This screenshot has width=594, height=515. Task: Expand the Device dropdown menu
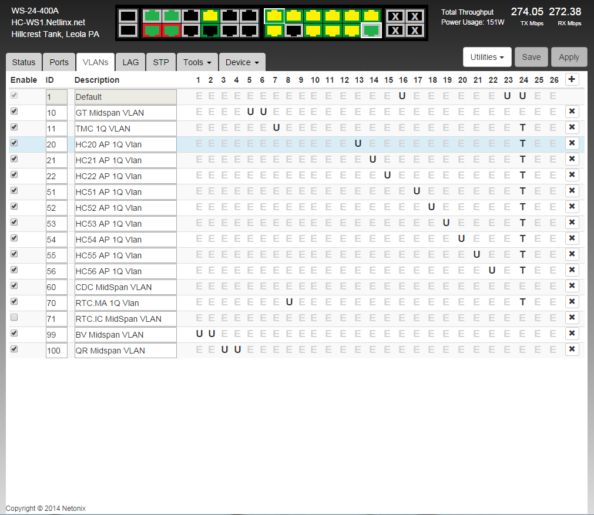tap(242, 62)
